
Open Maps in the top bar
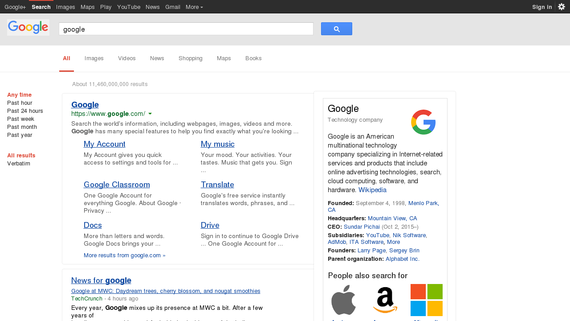pos(88,7)
